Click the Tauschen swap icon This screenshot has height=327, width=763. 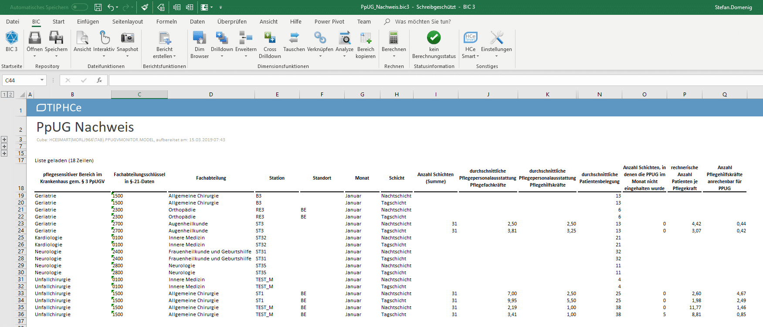click(294, 38)
